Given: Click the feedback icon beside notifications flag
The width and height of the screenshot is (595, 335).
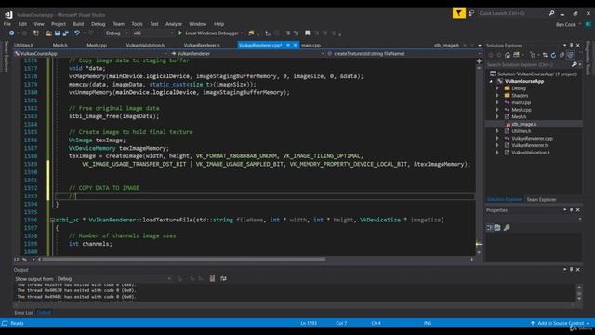Looking at the screenshot, I should tap(471, 13).
